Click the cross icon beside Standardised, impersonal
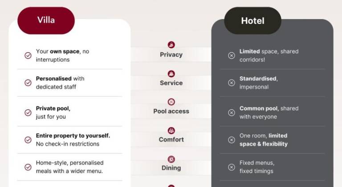This screenshot has width=342, height=187. pos(232,83)
